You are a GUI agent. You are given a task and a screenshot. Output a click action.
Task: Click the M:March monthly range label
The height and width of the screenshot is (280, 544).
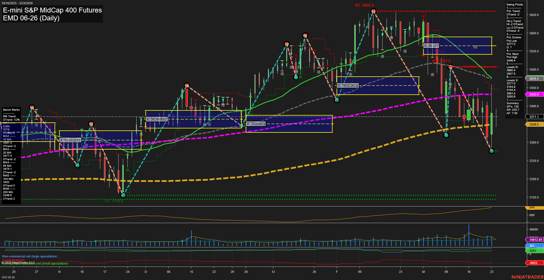coord(431,45)
